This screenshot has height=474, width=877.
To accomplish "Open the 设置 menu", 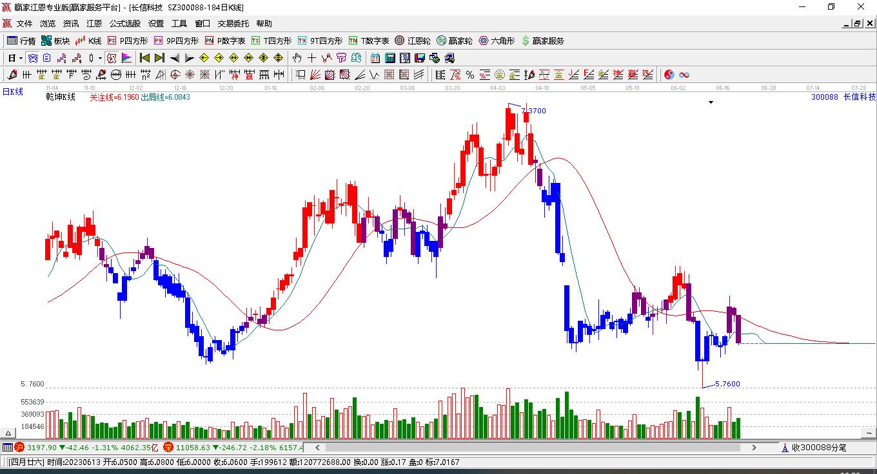I will (156, 24).
